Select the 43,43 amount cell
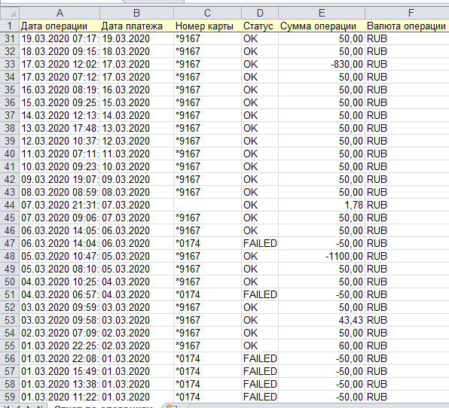This screenshot has width=449, height=408. coord(322,320)
